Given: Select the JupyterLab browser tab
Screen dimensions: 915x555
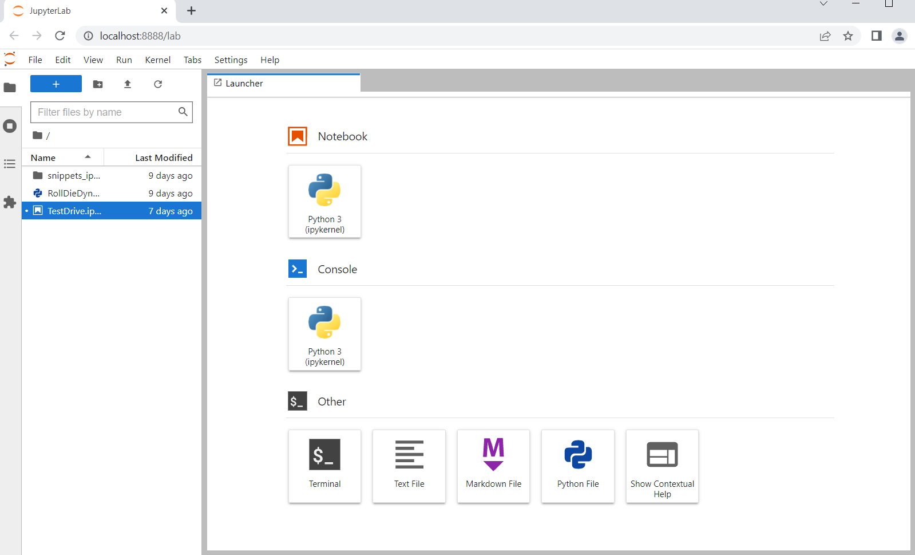Looking at the screenshot, I should [89, 11].
